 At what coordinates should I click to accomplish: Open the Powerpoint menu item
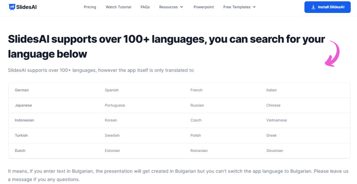[204, 7]
